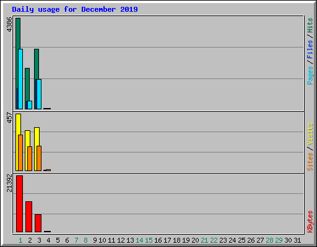Click the orange 'Sites' legend label
The image size is (317, 247).
tap(310, 162)
